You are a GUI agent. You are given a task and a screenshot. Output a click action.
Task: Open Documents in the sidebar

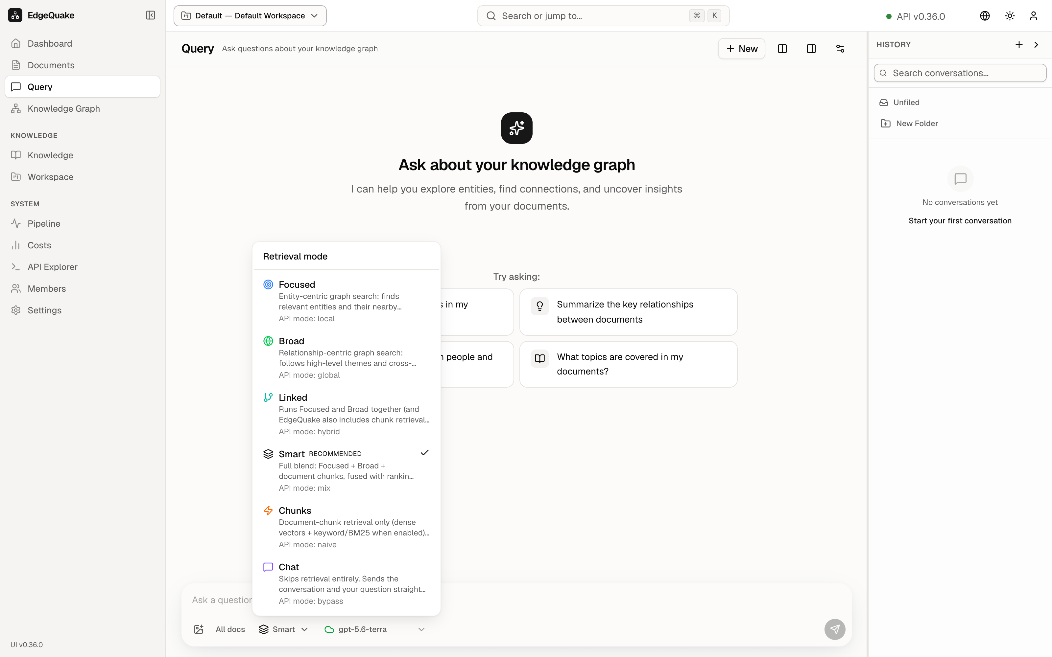82,65
